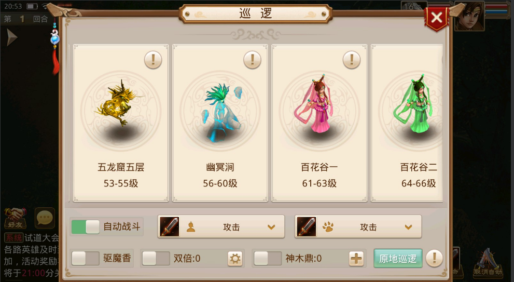The width and height of the screenshot is (514, 282).
Task: Open 好友 friends handshake icon
Action: [15, 218]
